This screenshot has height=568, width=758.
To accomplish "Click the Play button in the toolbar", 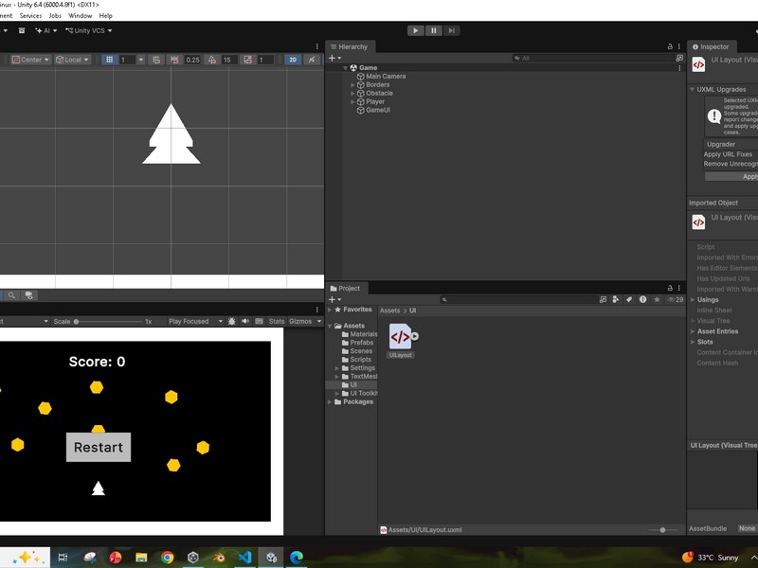I will [x=415, y=30].
